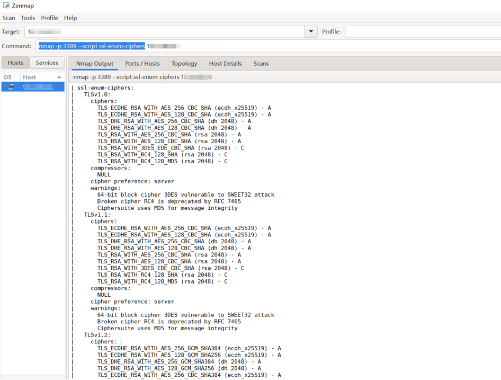501x380 pixels.
Task: Click the 'TLSv1.2:' heading line
Action: pyautogui.click(x=97, y=335)
